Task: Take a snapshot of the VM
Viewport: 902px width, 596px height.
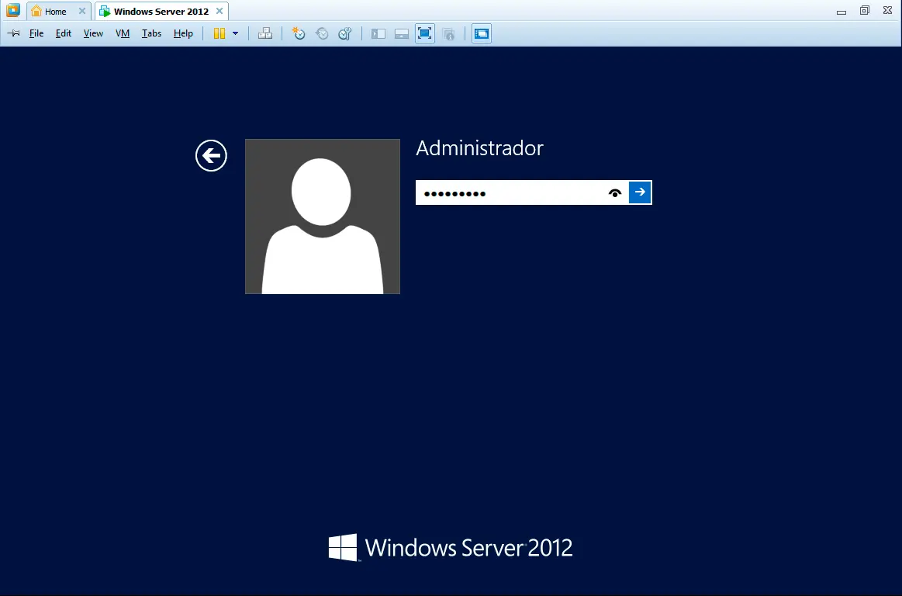Action: click(x=299, y=33)
